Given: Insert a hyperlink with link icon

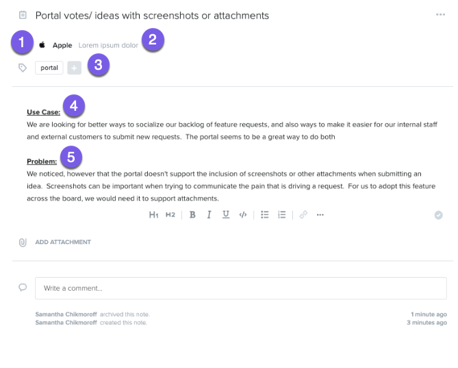Looking at the screenshot, I should (x=303, y=215).
